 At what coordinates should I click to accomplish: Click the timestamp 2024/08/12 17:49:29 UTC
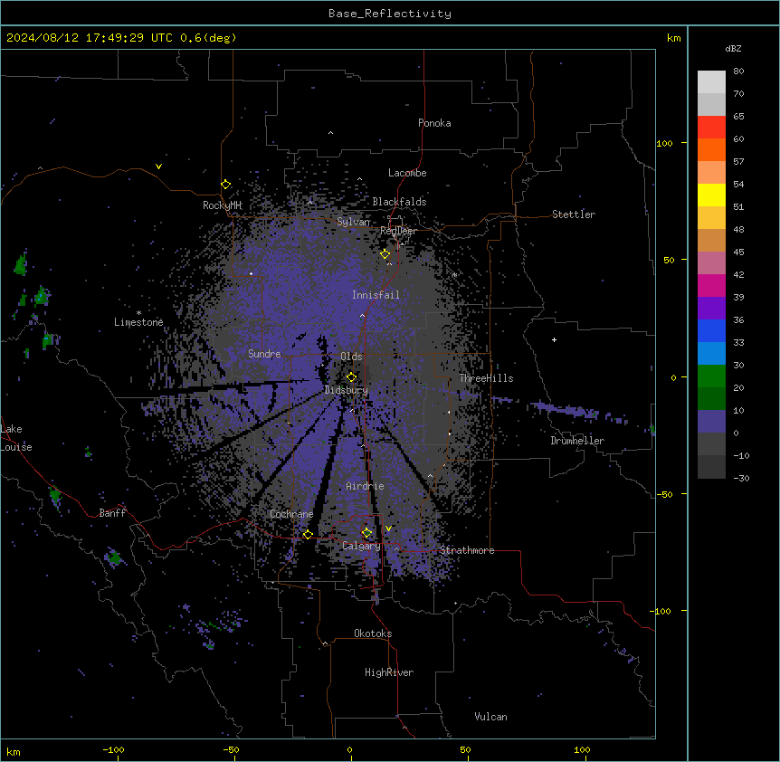[x=90, y=38]
